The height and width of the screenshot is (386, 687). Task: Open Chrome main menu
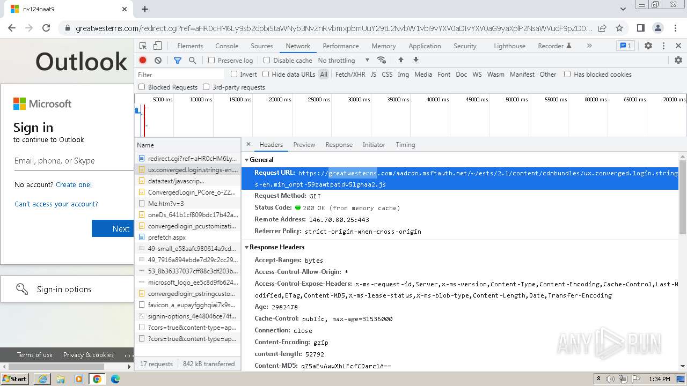tap(675, 28)
